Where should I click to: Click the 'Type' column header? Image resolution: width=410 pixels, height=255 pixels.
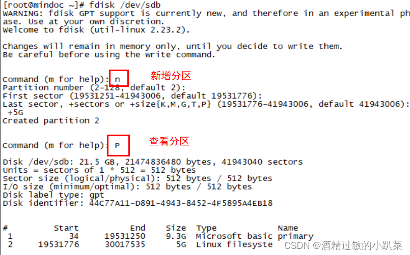[206, 228]
